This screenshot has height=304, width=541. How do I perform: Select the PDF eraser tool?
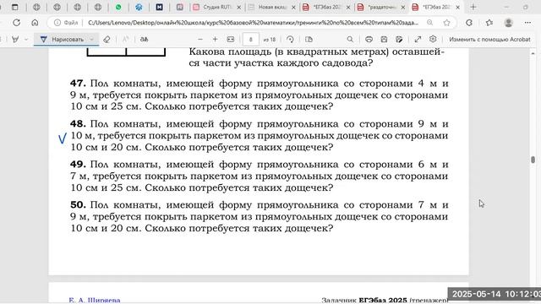(107, 40)
